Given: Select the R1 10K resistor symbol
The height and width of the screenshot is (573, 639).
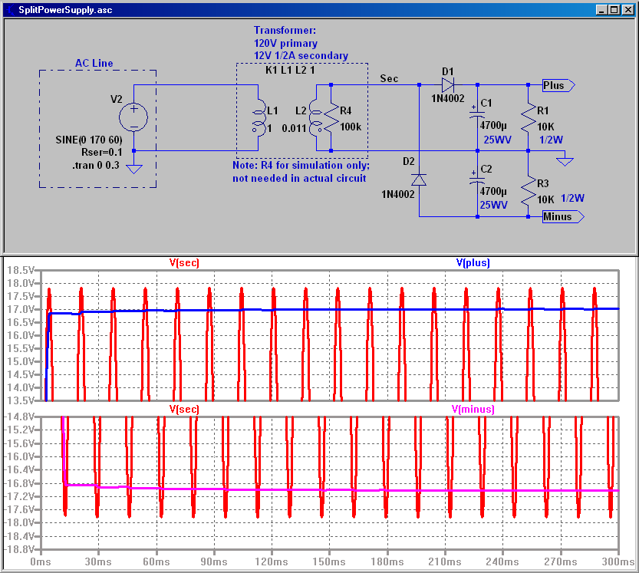Looking at the screenshot, I should [528, 118].
